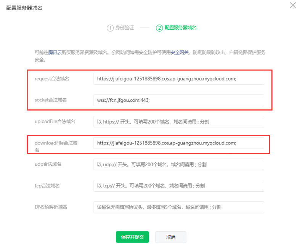Click the udp合法域名 input field

pyautogui.click(x=179, y=164)
